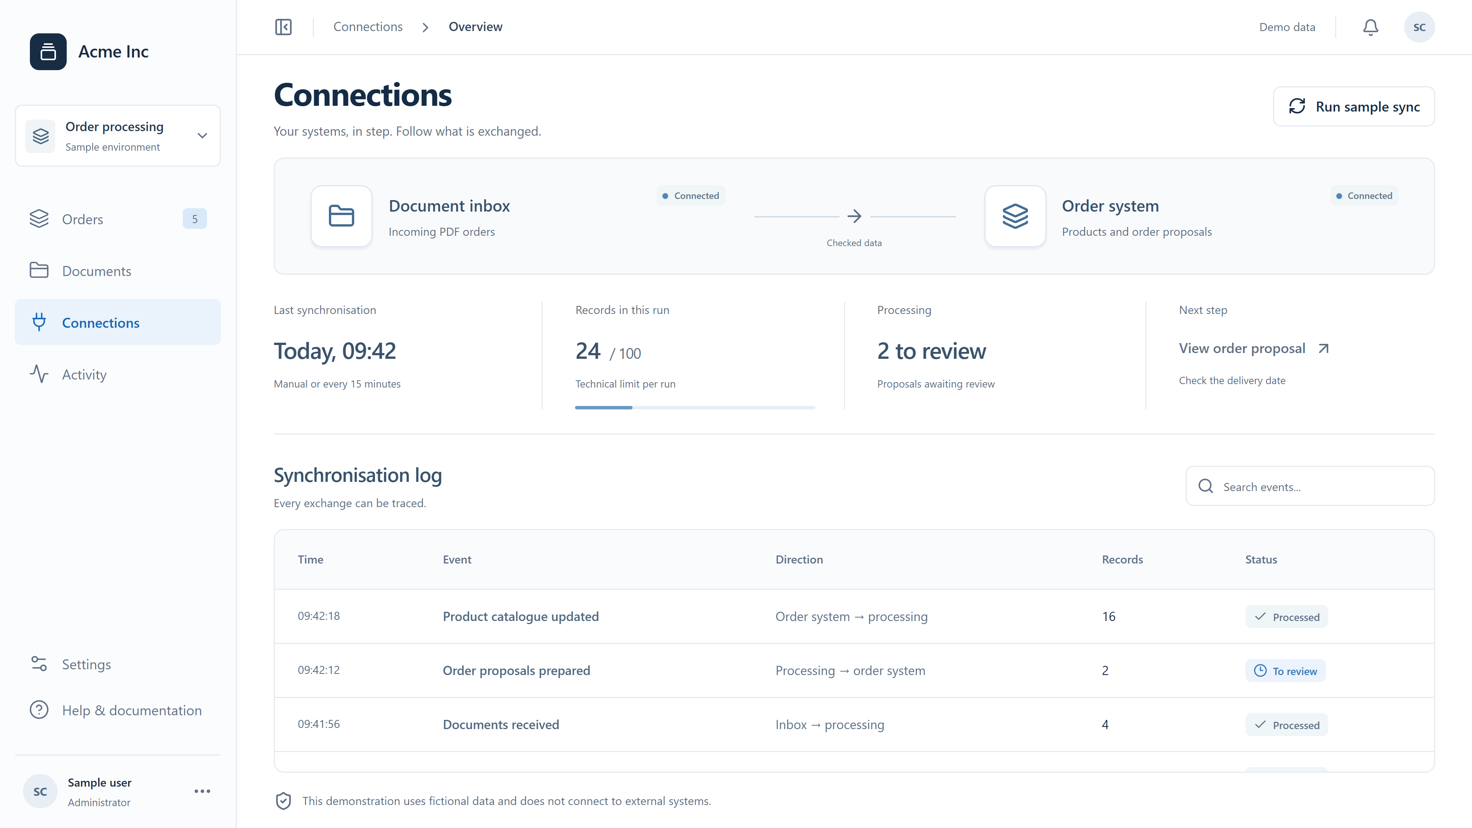The height and width of the screenshot is (828, 1472).
Task: Click the arrow icon next to View order proposal
Action: tap(1323, 348)
